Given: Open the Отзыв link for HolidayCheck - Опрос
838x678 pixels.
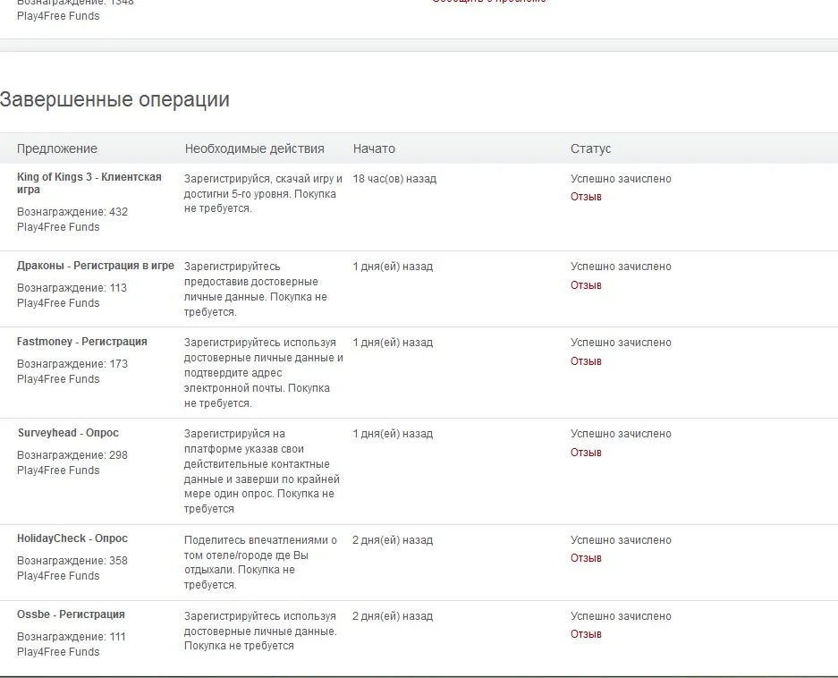Looking at the screenshot, I should click(x=586, y=558).
